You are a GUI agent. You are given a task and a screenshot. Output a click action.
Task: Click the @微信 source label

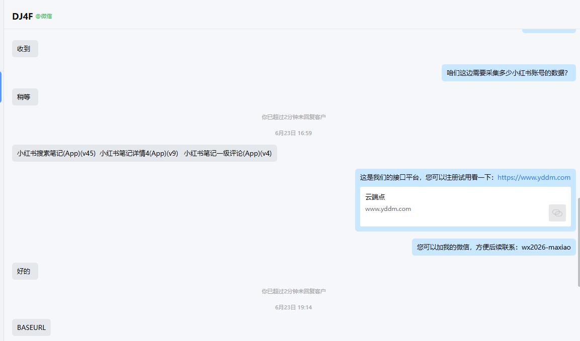click(x=44, y=16)
